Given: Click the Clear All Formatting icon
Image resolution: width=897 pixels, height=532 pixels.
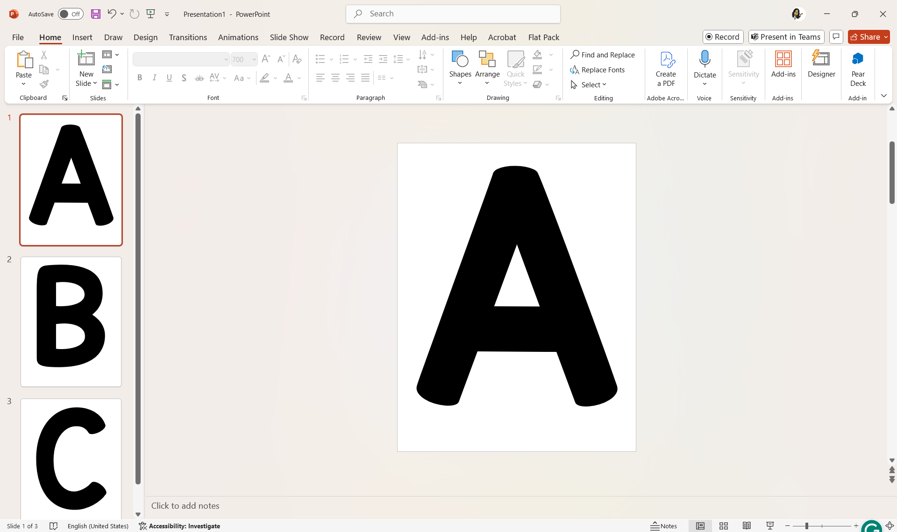Looking at the screenshot, I should [x=297, y=59].
